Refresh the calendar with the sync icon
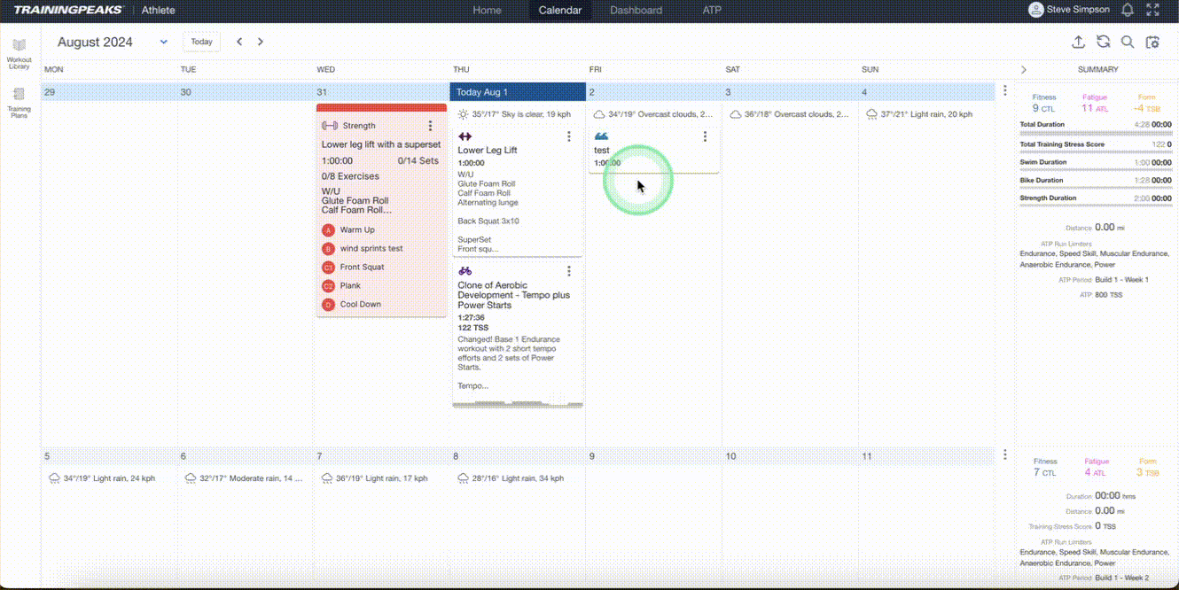The image size is (1179, 590). click(1104, 42)
